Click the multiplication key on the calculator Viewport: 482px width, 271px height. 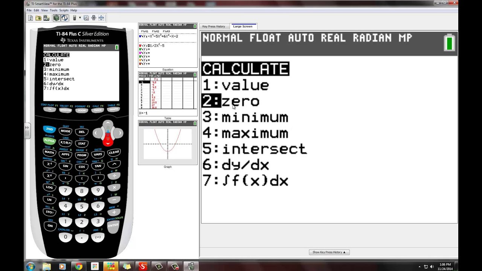114,187
